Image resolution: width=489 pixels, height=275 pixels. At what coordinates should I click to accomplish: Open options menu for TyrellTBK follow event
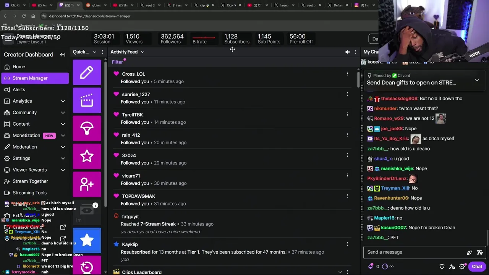(348, 114)
